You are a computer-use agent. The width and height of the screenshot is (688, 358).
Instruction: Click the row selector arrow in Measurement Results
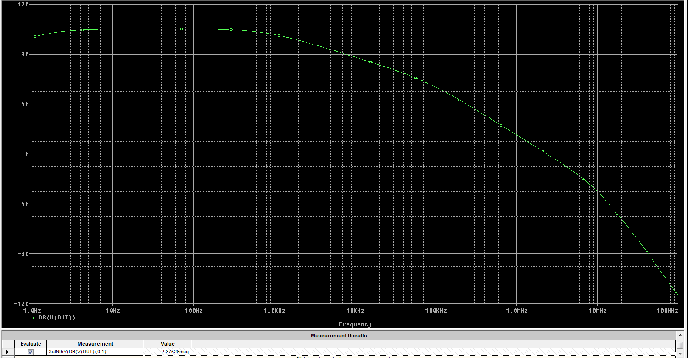click(x=7, y=352)
